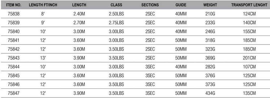
Task: Select item number 75838
Action: [x=14, y=14]
